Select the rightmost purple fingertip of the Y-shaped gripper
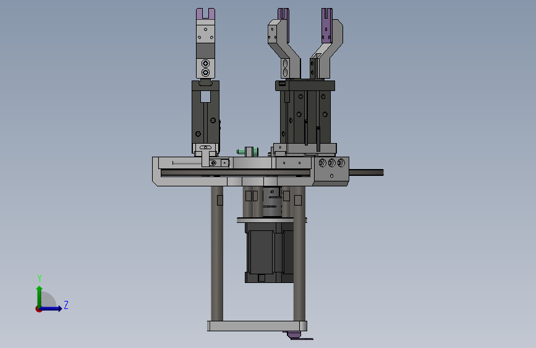The height and width of the screenshot is (348, 536). (x=327, y=25)
